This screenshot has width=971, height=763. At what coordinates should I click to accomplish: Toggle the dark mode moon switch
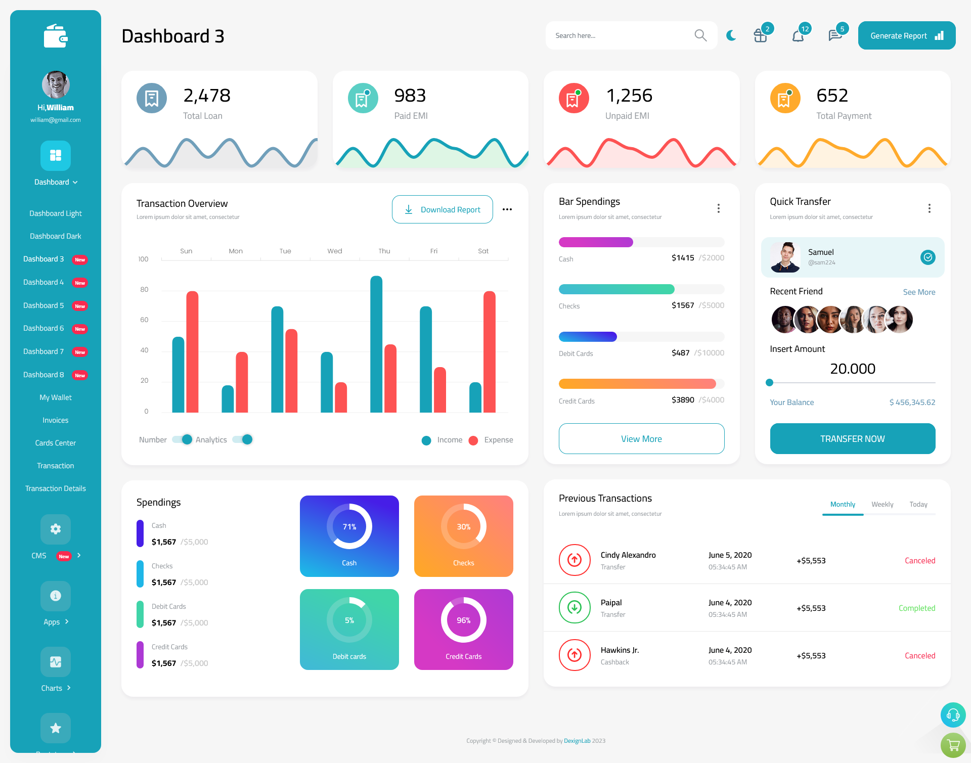[x=731, y=34]
